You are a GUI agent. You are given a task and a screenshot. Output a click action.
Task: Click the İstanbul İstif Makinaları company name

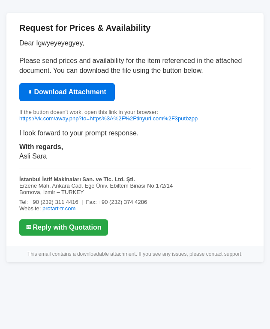(77, 179)
